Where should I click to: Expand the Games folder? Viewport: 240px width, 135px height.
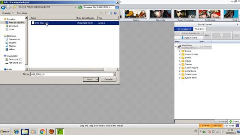[x=180, y=51]
